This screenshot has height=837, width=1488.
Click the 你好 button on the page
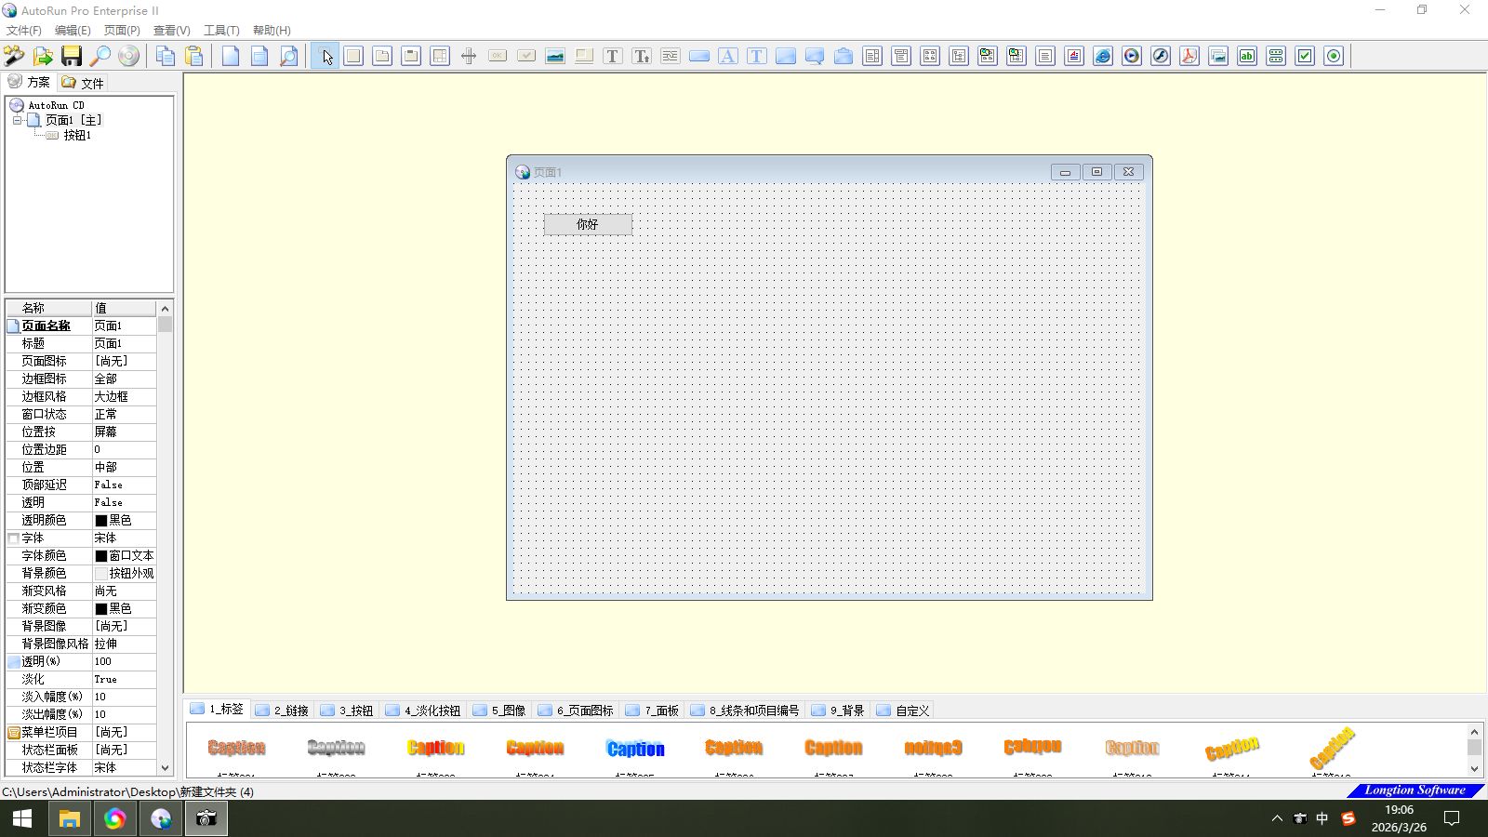[588, 224]
